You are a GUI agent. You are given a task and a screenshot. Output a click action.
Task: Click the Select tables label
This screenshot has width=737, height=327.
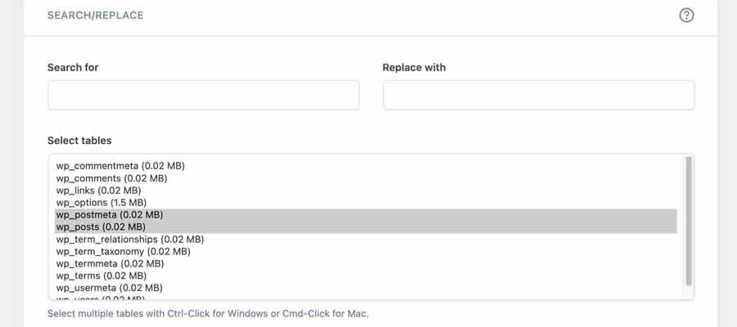79,141
